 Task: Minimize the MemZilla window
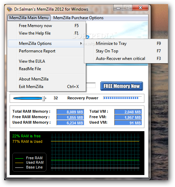(x=118, y=8)
